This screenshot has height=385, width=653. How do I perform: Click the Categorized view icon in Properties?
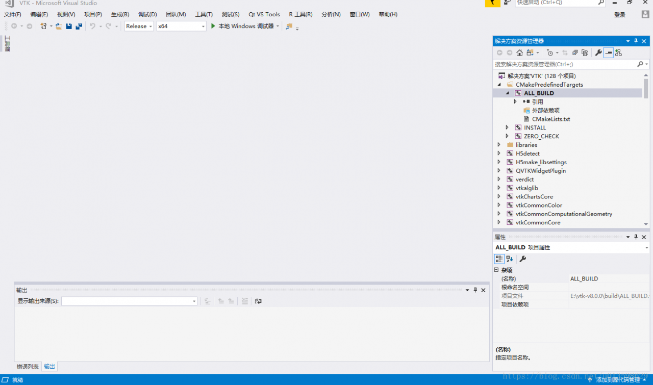499,259
